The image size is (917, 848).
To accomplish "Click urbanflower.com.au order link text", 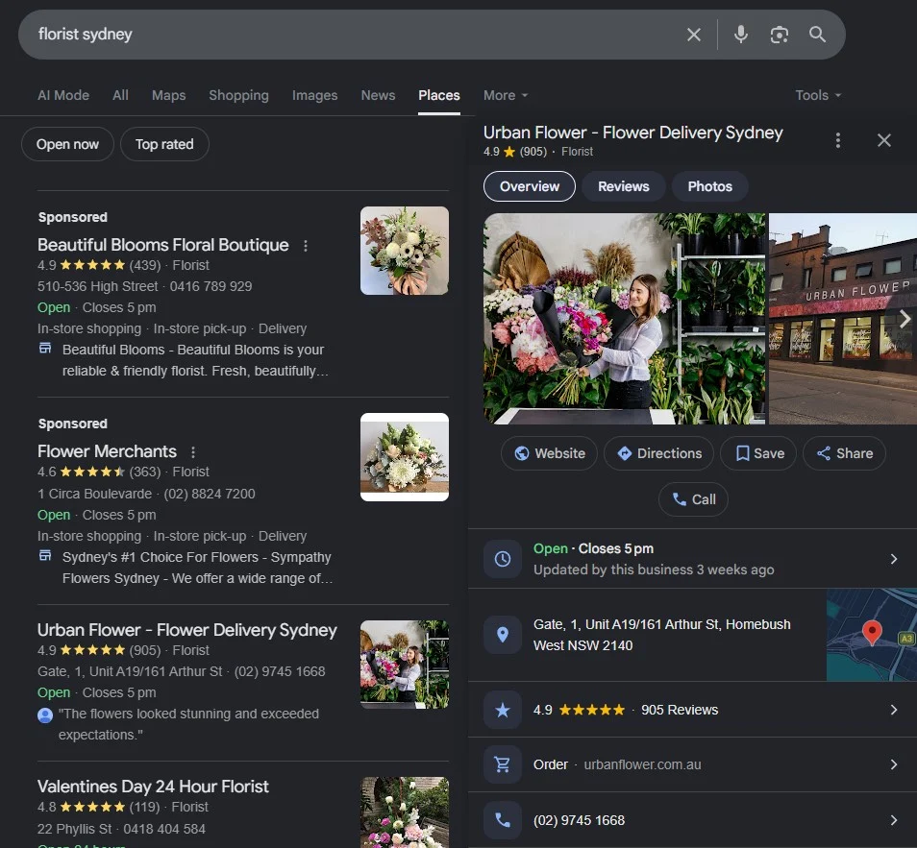I will tap(642, 765).
